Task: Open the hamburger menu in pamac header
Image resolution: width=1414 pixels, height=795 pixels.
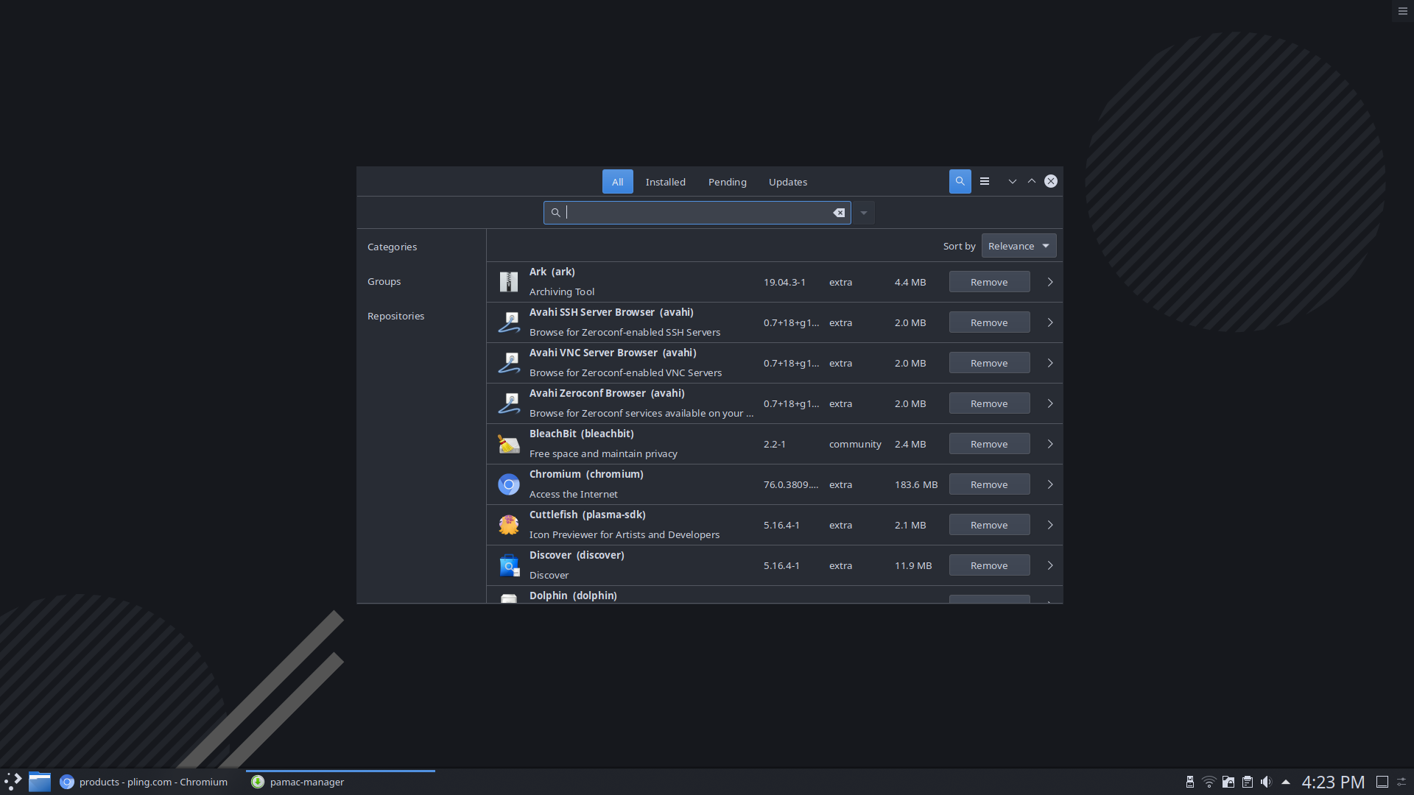Action: pos(985,181)
